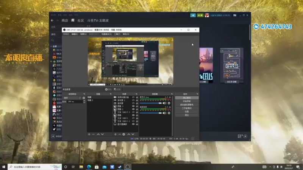Click the add game plus icon in Steam

[53, 136]
